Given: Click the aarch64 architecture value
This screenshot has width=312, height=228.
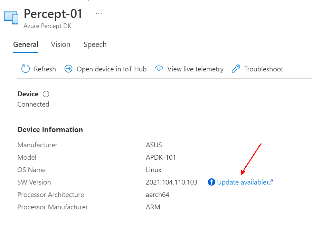Looking at the screenshot, I should click(x=158, y=195).
